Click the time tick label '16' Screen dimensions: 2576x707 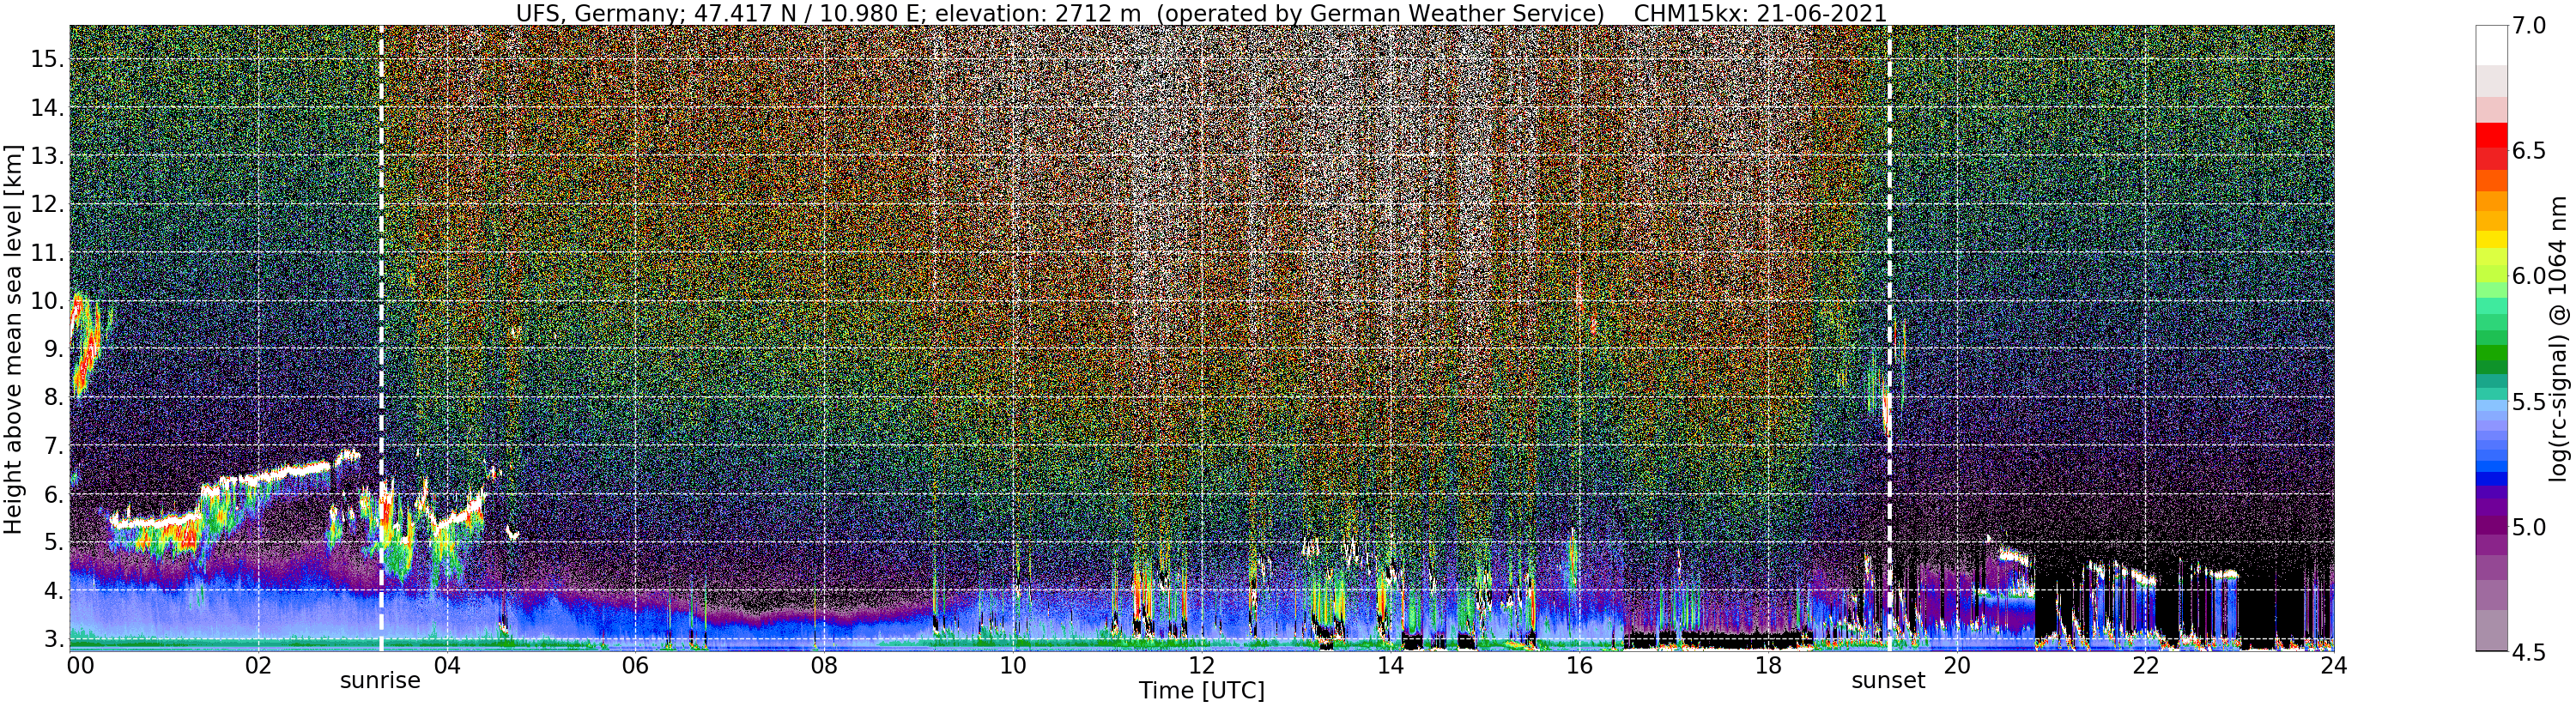(1579, 666)
